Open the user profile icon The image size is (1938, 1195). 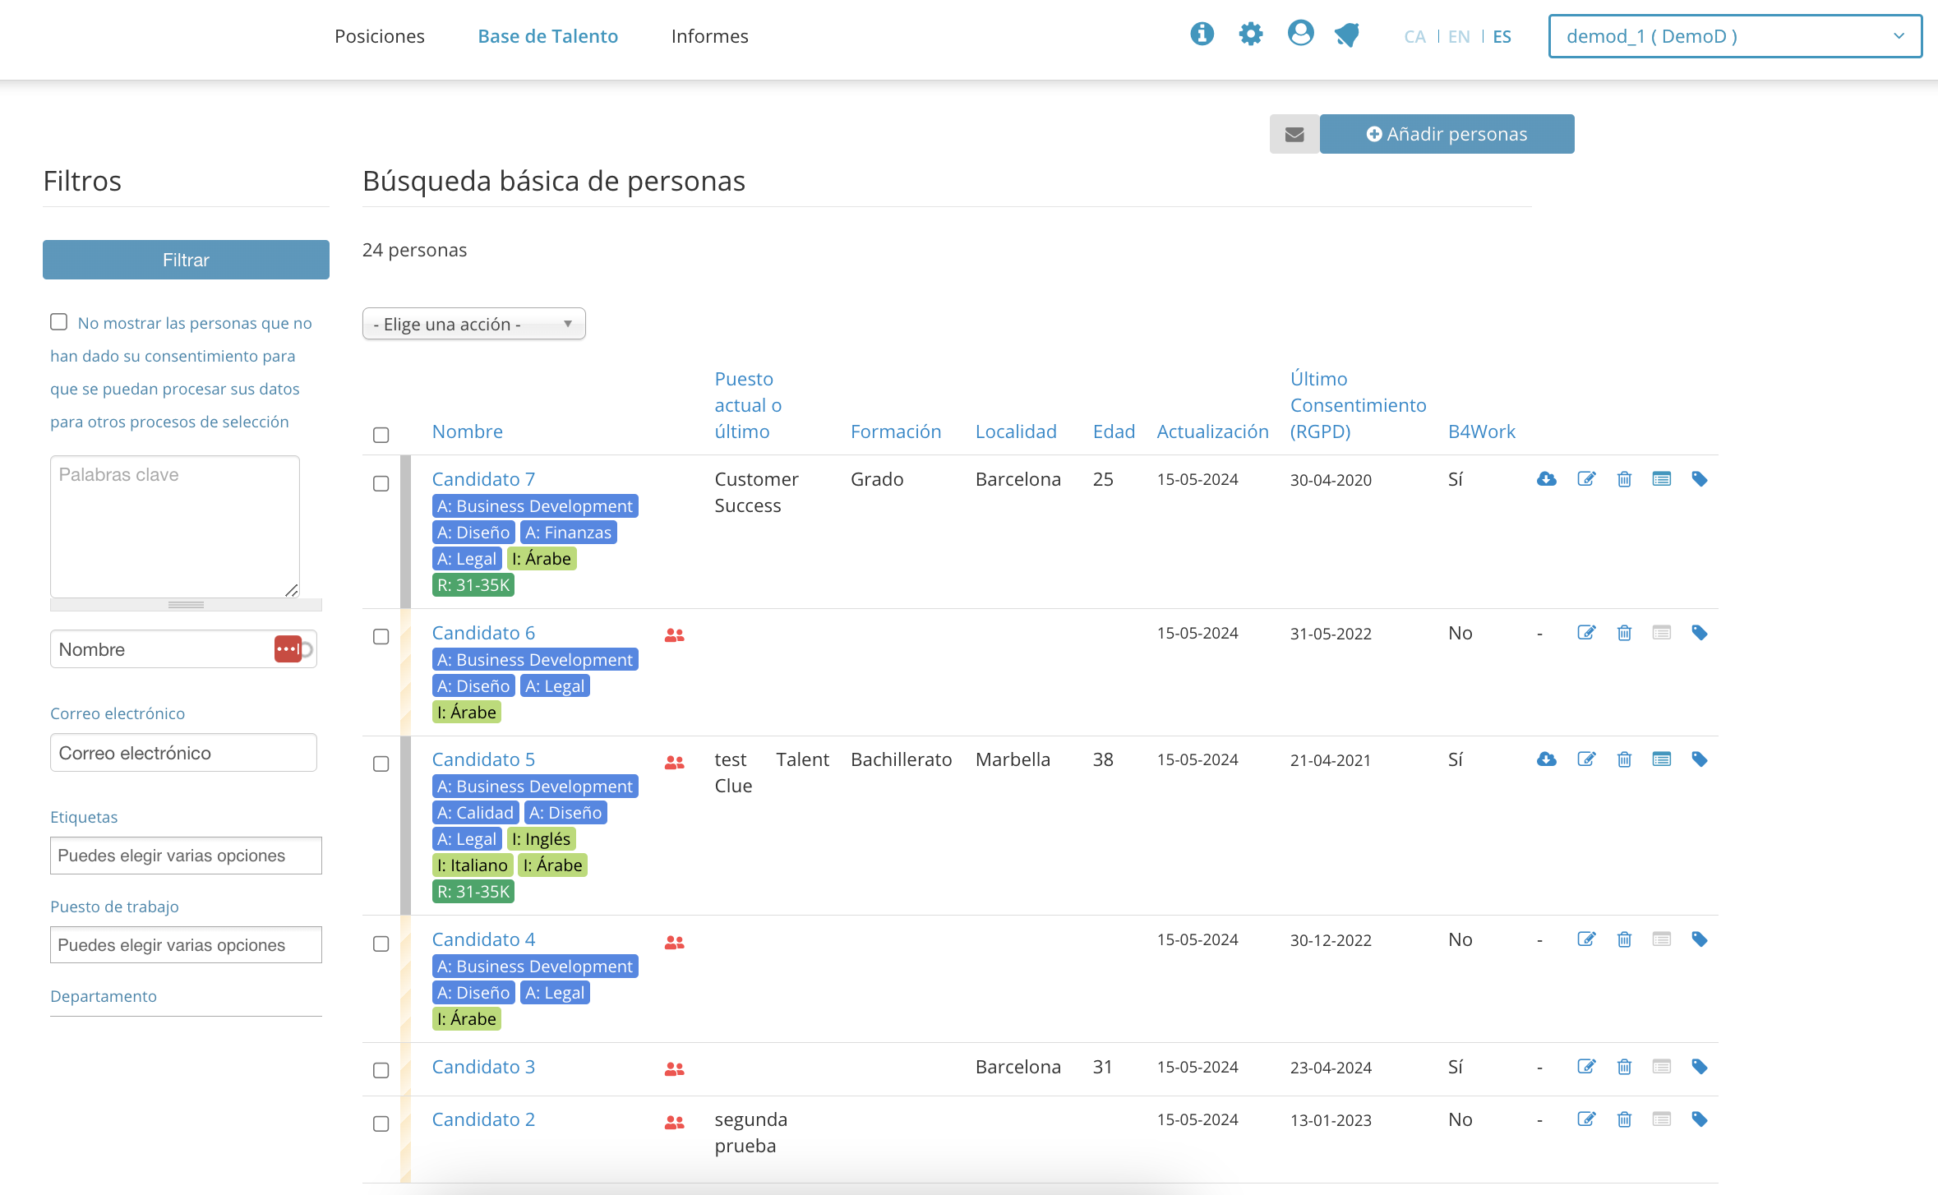[1300, 35]
